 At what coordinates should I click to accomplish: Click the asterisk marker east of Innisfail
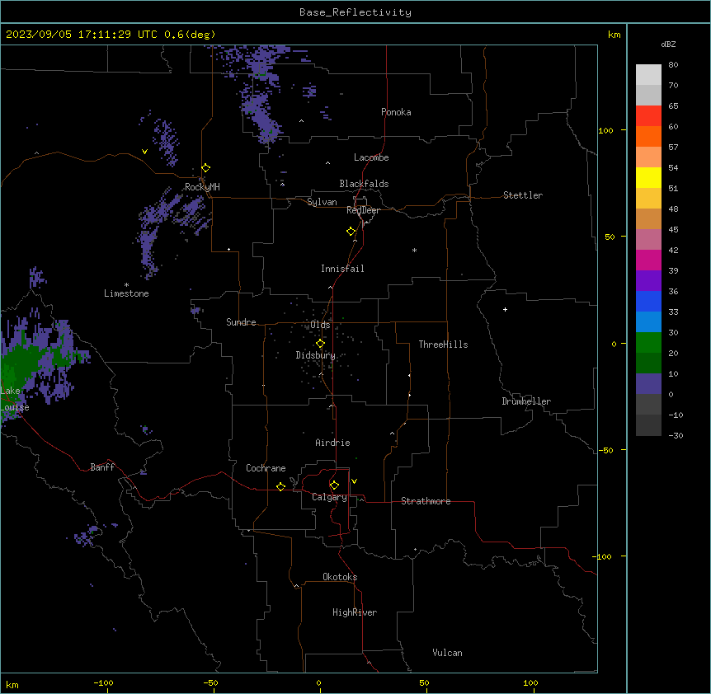coord(414,250)
